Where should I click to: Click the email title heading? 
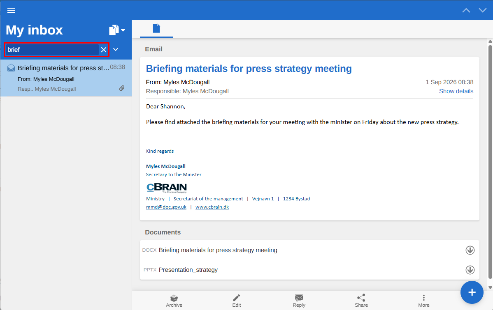point(249,69)
